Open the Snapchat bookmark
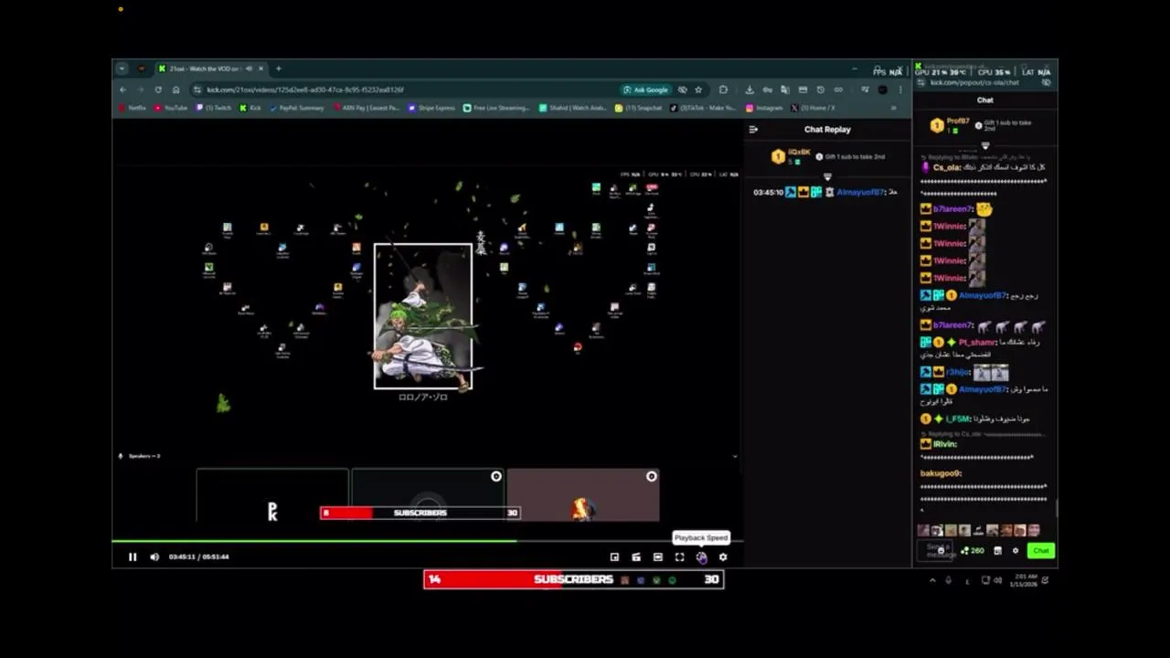Viewport: 1170px width, 658px height. click(639, 108)
